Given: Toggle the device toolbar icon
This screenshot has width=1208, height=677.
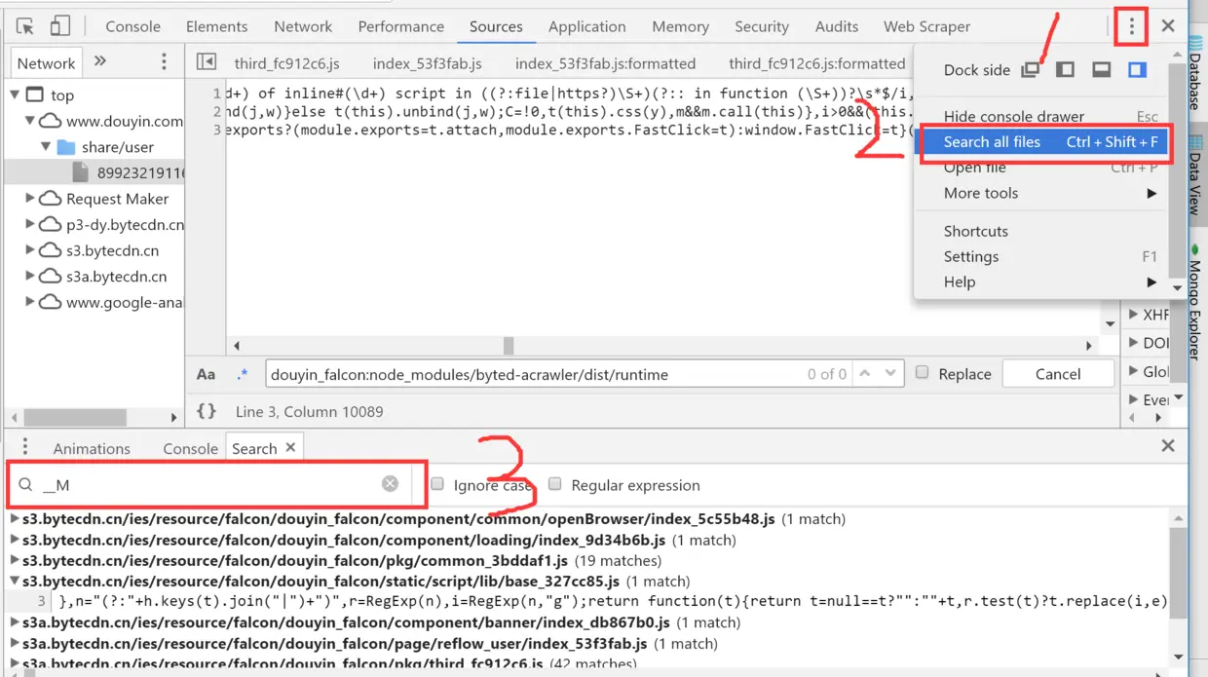Looking at the screenshot, I should pos(59,26).
